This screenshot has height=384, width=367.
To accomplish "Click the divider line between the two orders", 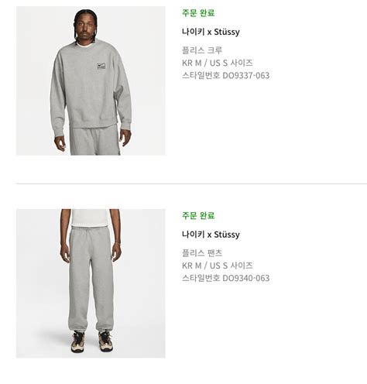I will point(191,183).
